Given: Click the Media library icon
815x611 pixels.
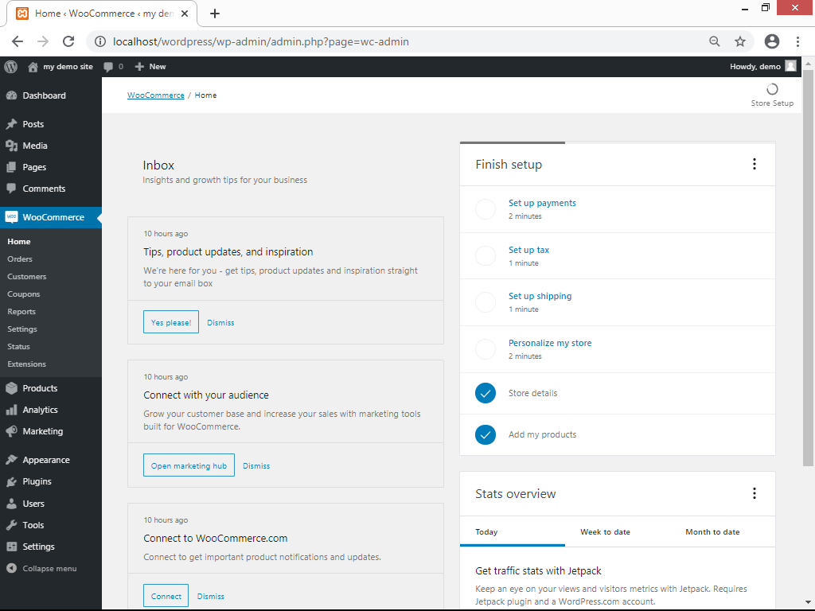Looking at the screenshot, I should [11, 146].
